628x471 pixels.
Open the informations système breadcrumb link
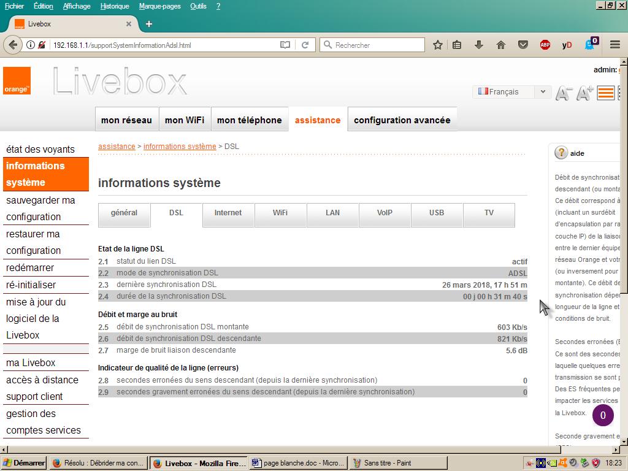coord(179,146)
